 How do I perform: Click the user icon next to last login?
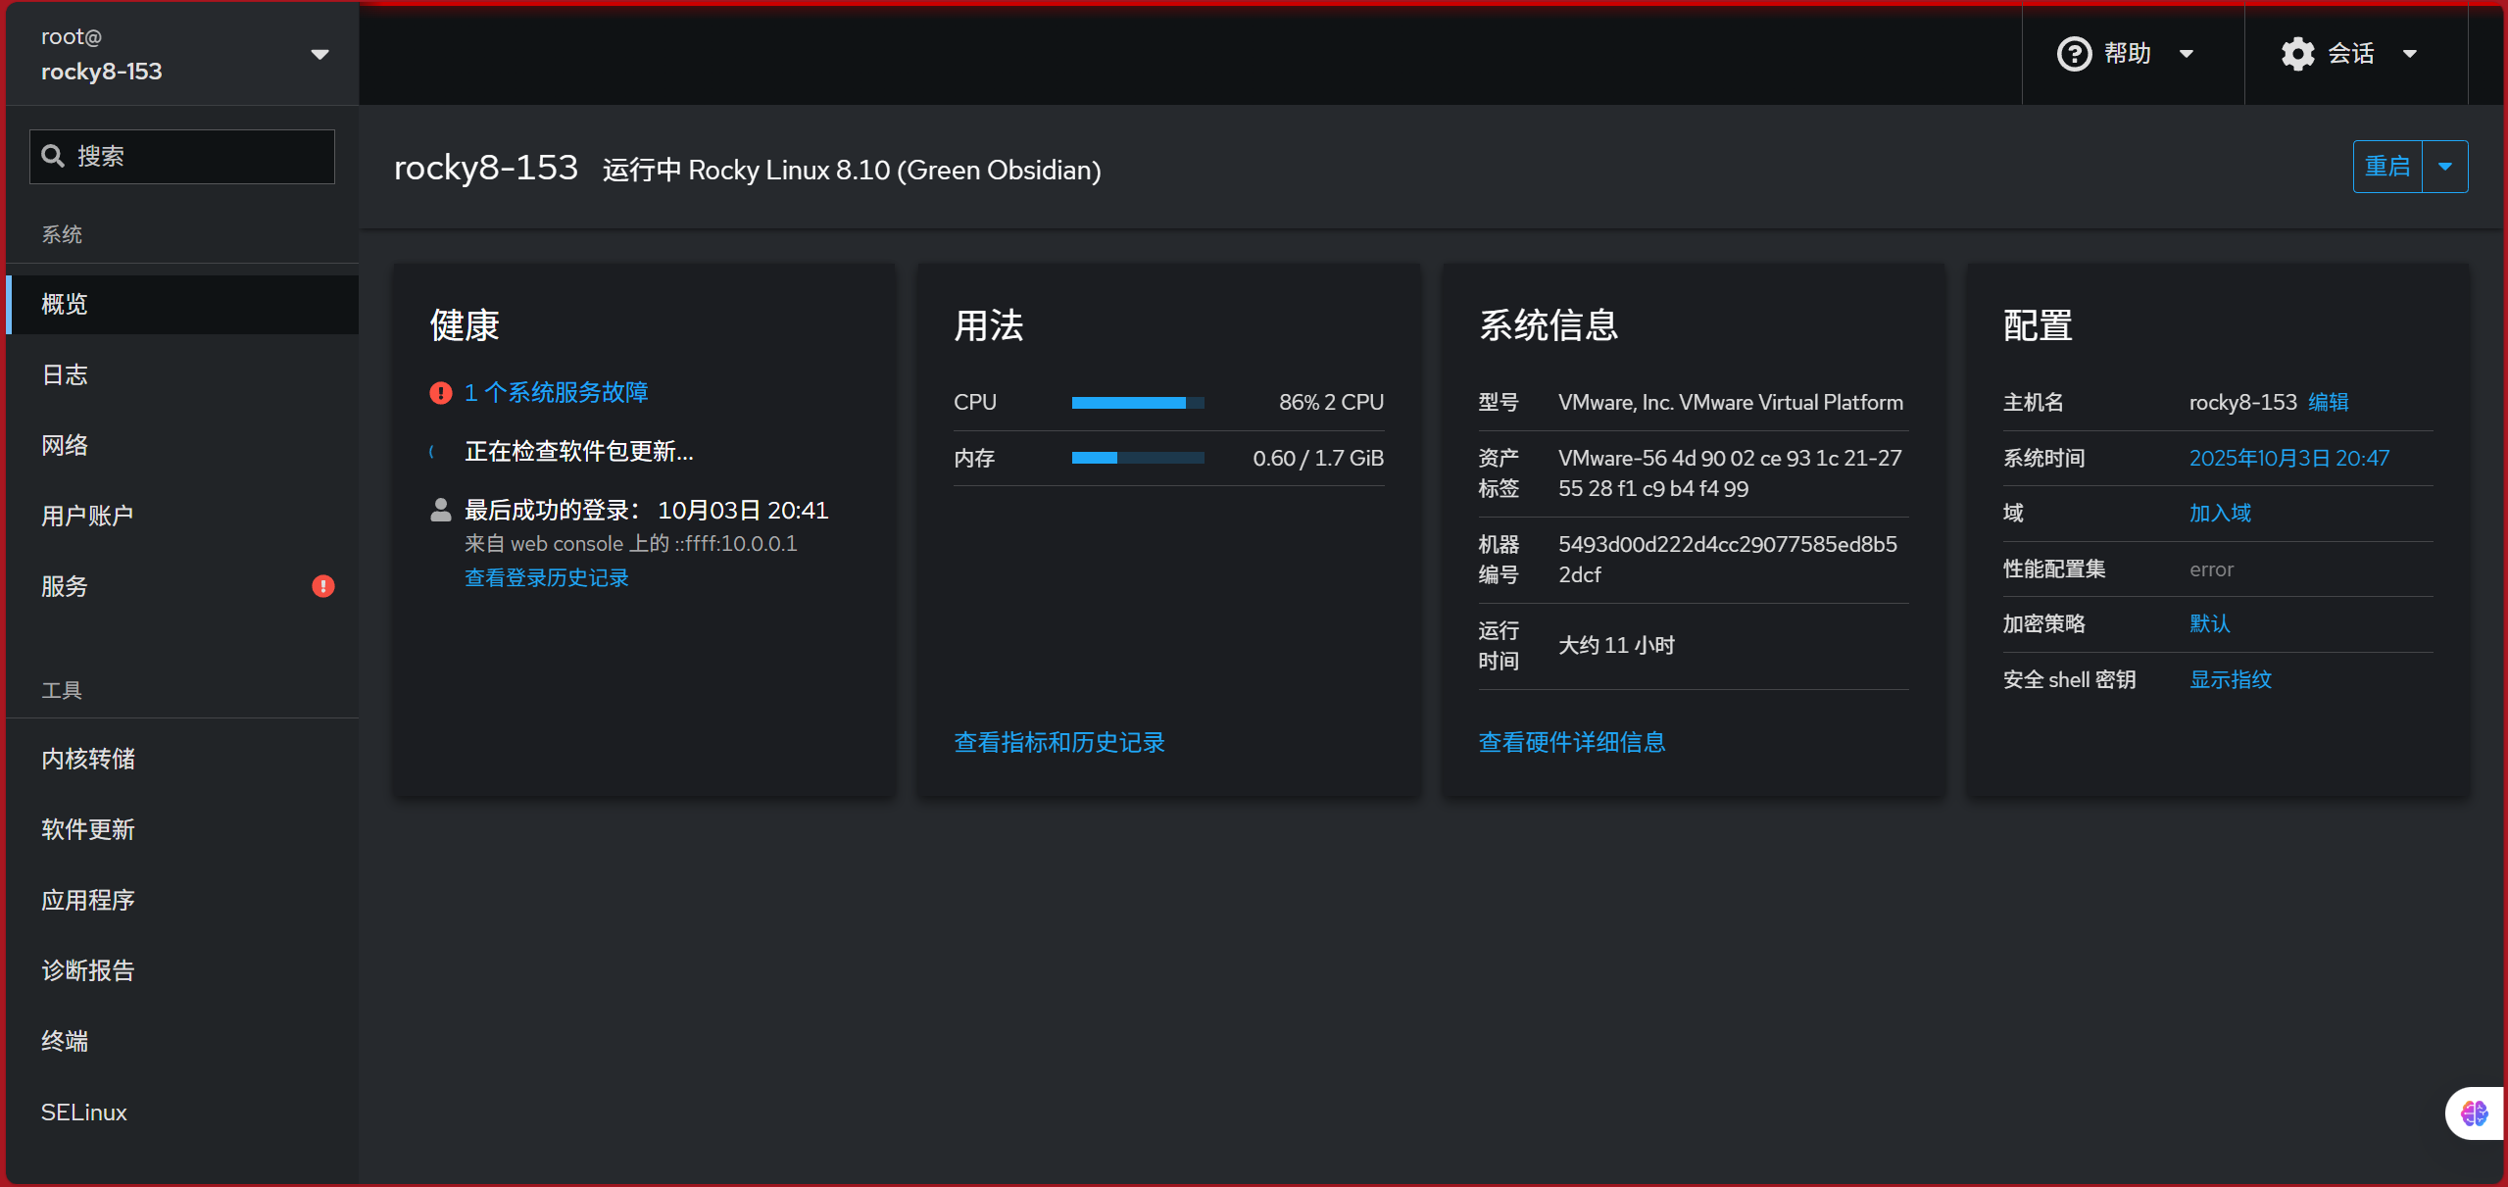pos(441,510)
